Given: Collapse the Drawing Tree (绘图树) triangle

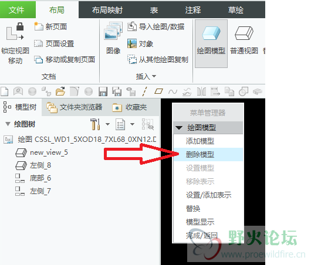Looking at the screenshot, I should click(x=8, y=124).
